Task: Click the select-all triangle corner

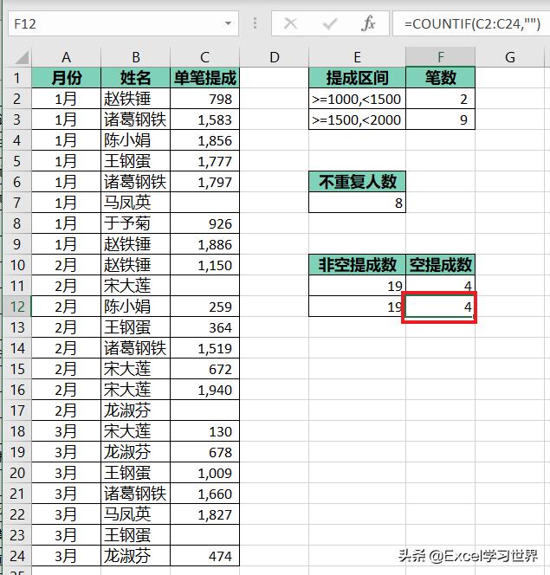Action: pyautogui.click(x=22, y=57)
